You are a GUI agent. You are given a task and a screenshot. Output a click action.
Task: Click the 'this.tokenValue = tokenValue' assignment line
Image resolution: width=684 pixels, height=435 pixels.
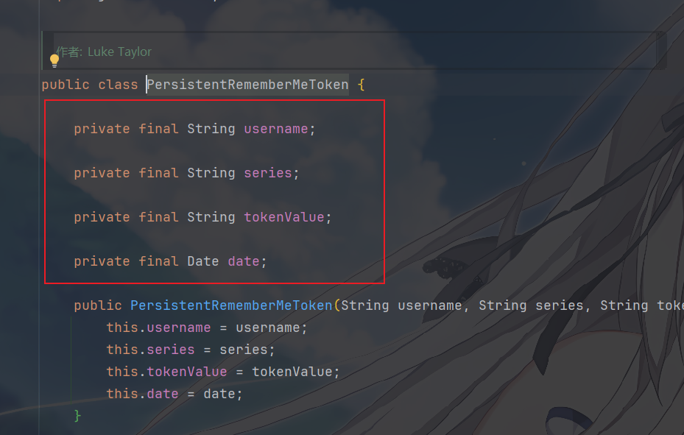(x=222, y=372)
